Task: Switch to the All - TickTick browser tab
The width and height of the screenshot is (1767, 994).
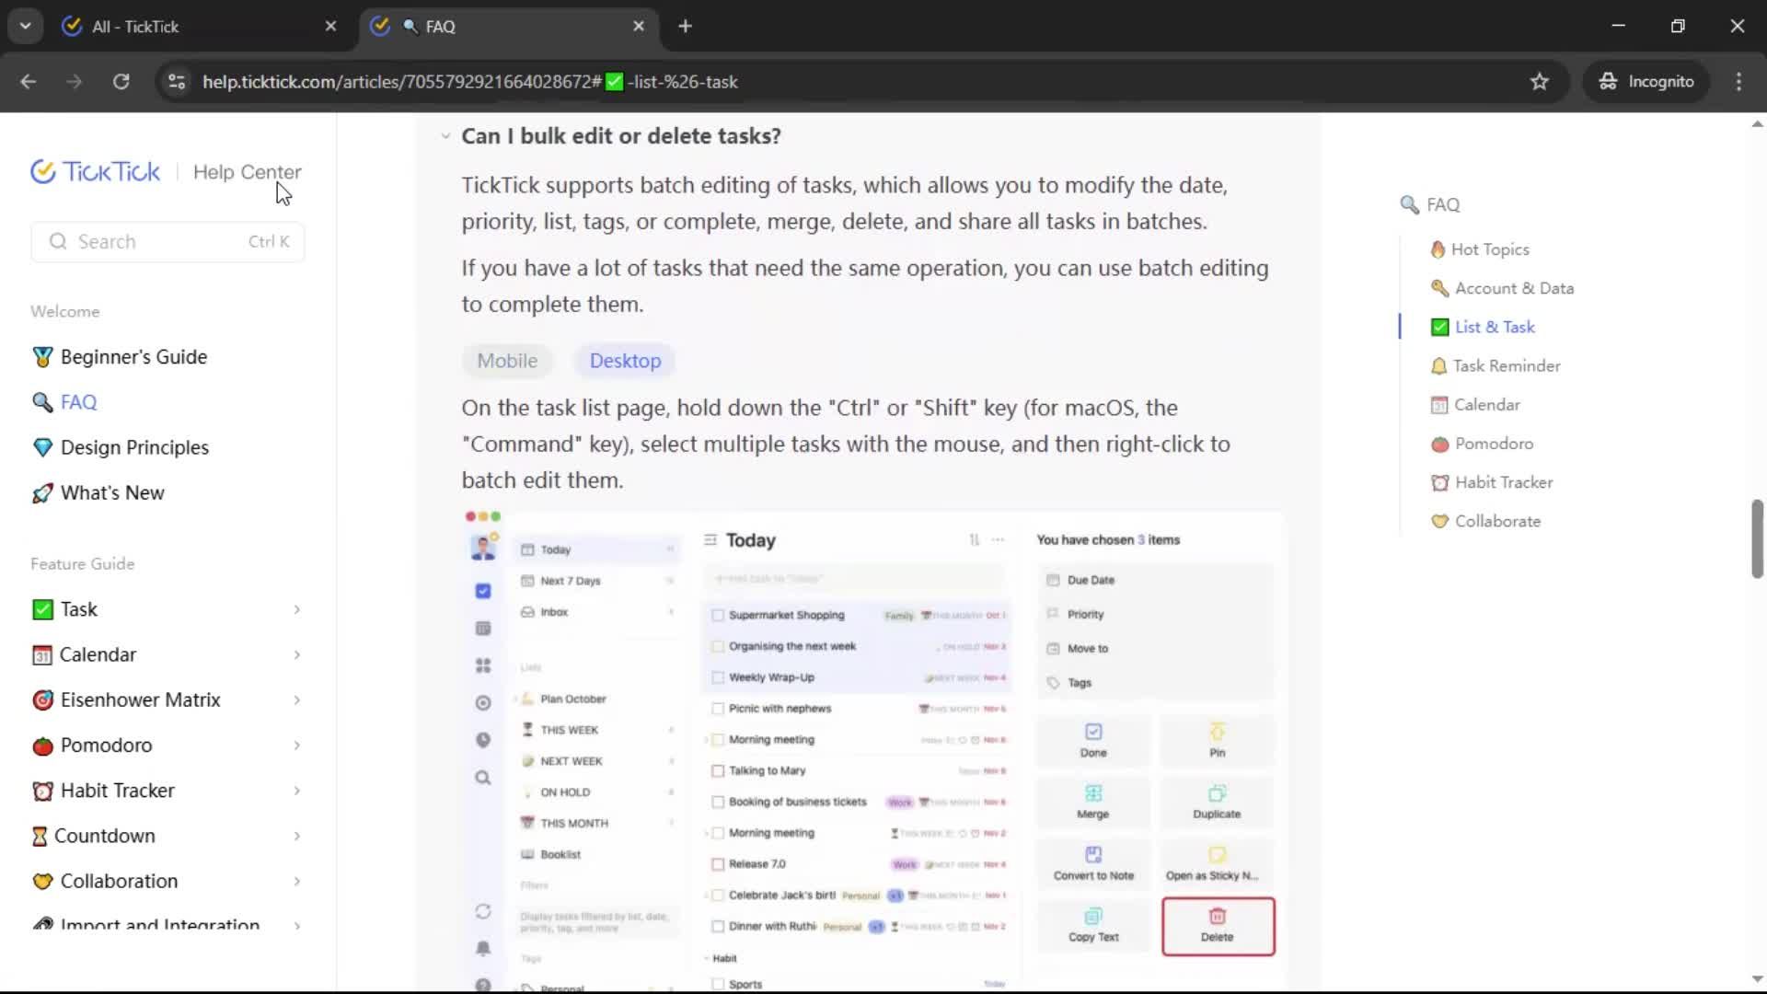Action: click(135, 27)
